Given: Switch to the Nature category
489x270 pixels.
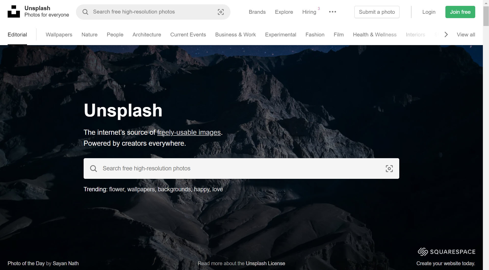Looking at the screenshot, I should (89, 35).
